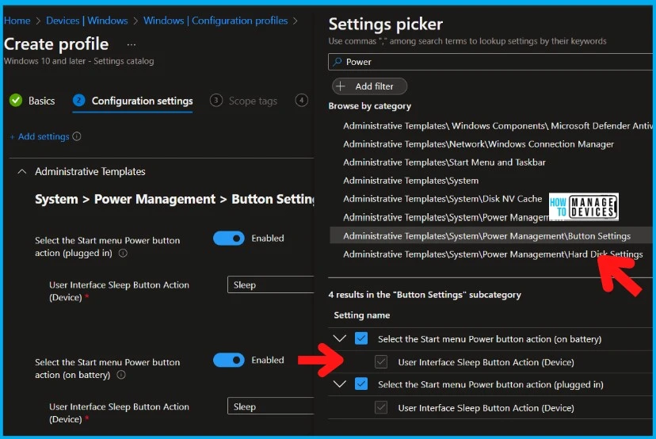Select the Power Management\Hard Disk Settings category
The image size is (656, 439).
tap(493, 254)
